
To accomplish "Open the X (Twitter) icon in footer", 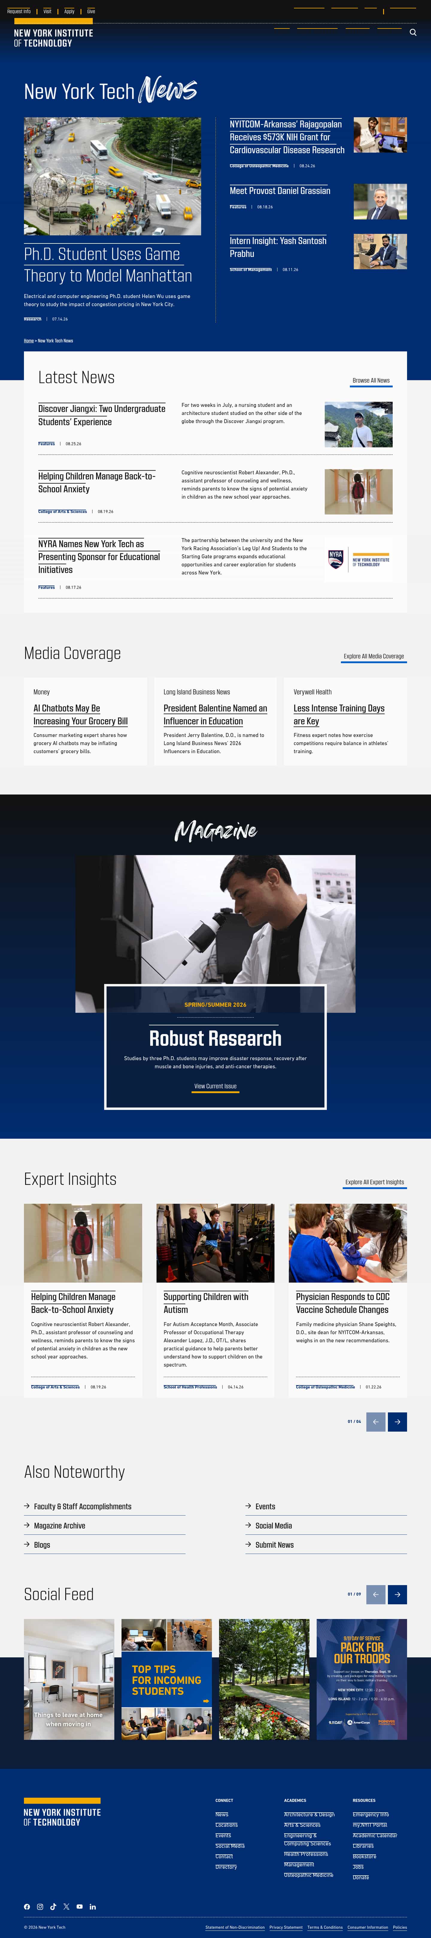I will (x=66, y=1907).
